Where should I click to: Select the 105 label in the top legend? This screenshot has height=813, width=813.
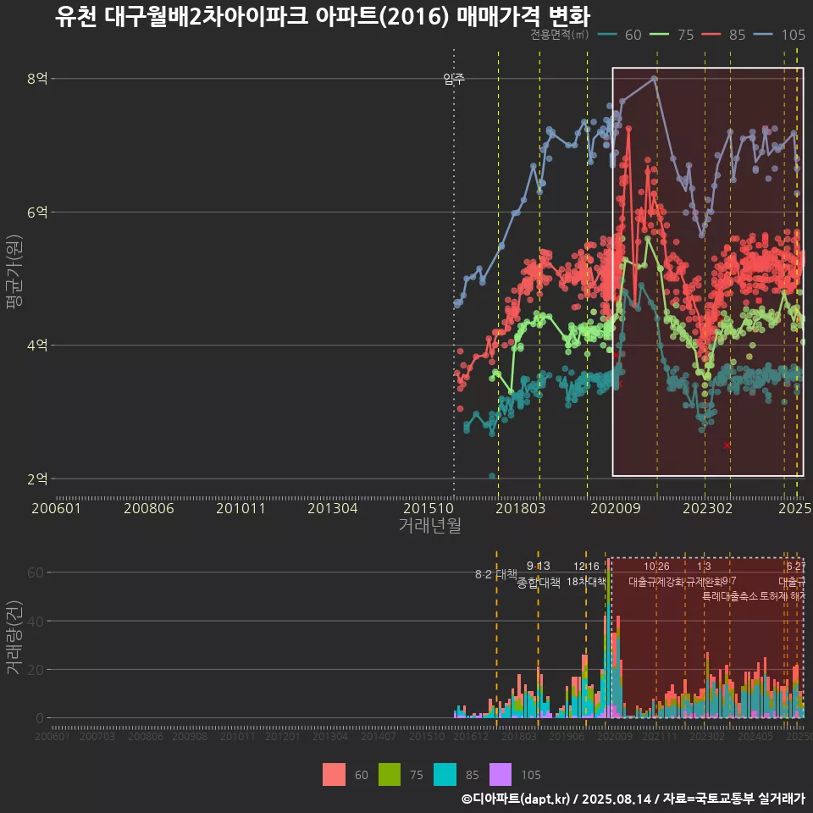794,35
